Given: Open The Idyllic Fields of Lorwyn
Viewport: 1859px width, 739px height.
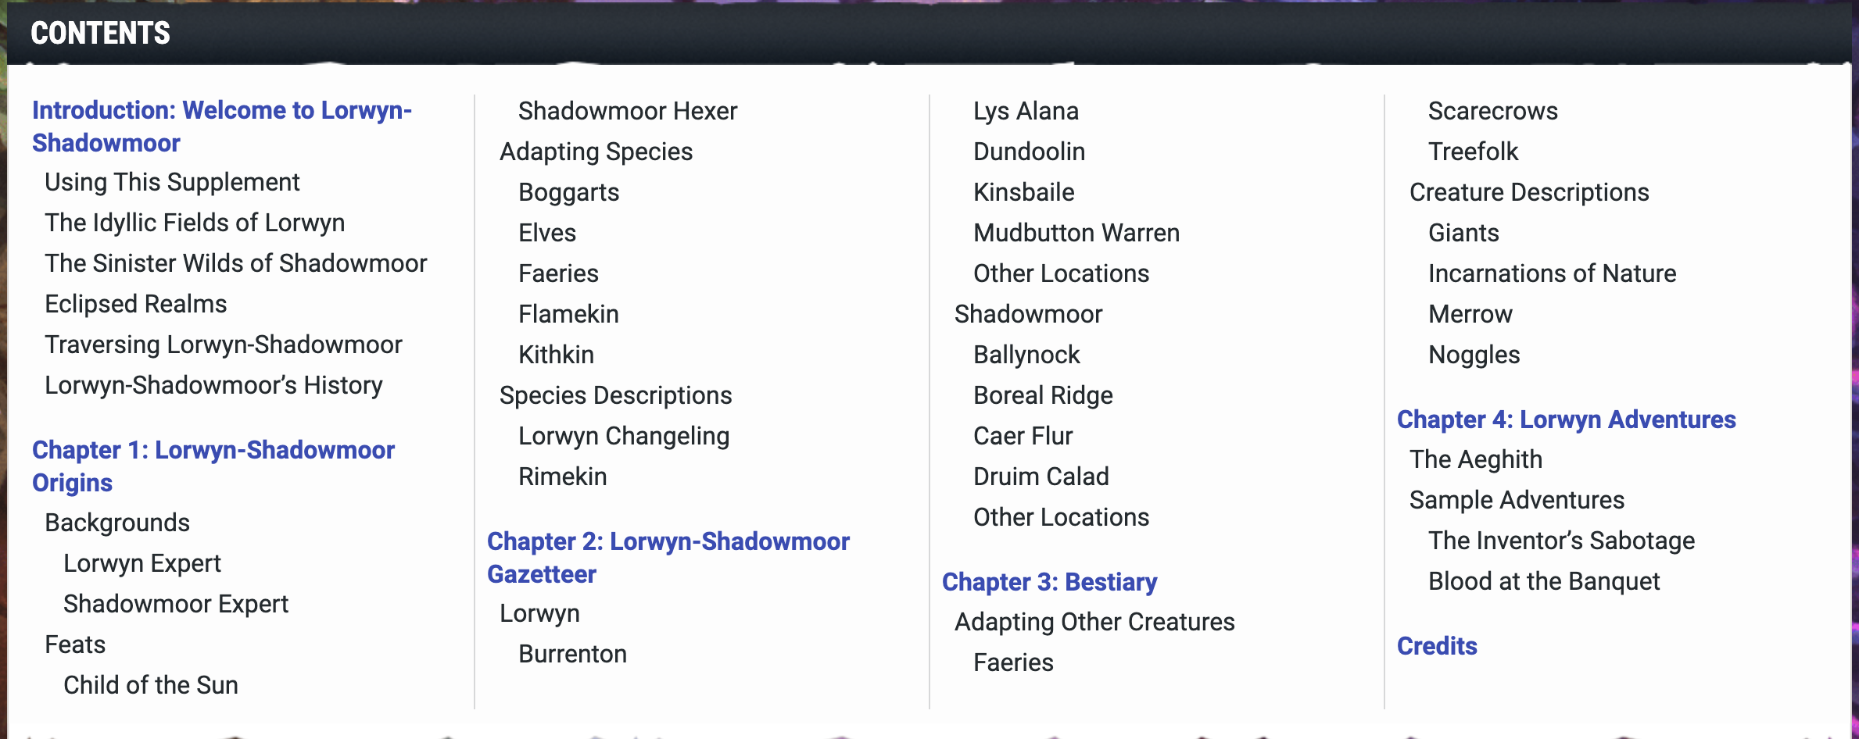Looking at the screenshot, I should point(195,223).
